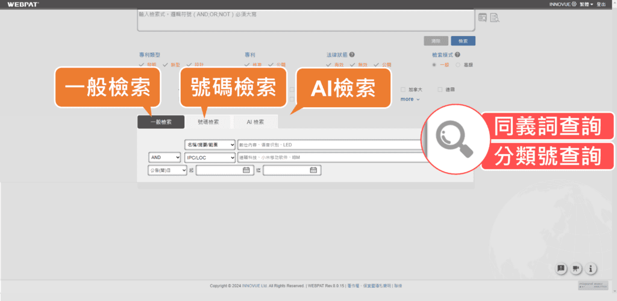Viewport: 617px width, 301px height.
Task: Click the video tutorial camera round button
Action: coord(577,268)
